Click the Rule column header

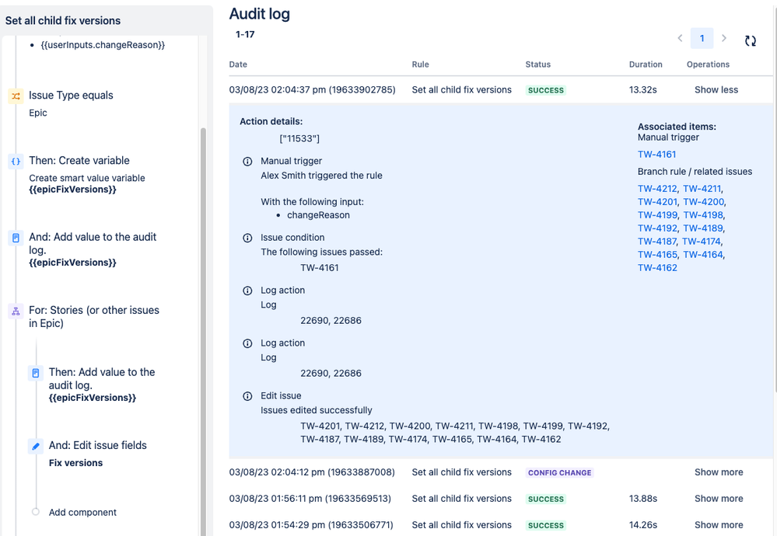(420, 64)
